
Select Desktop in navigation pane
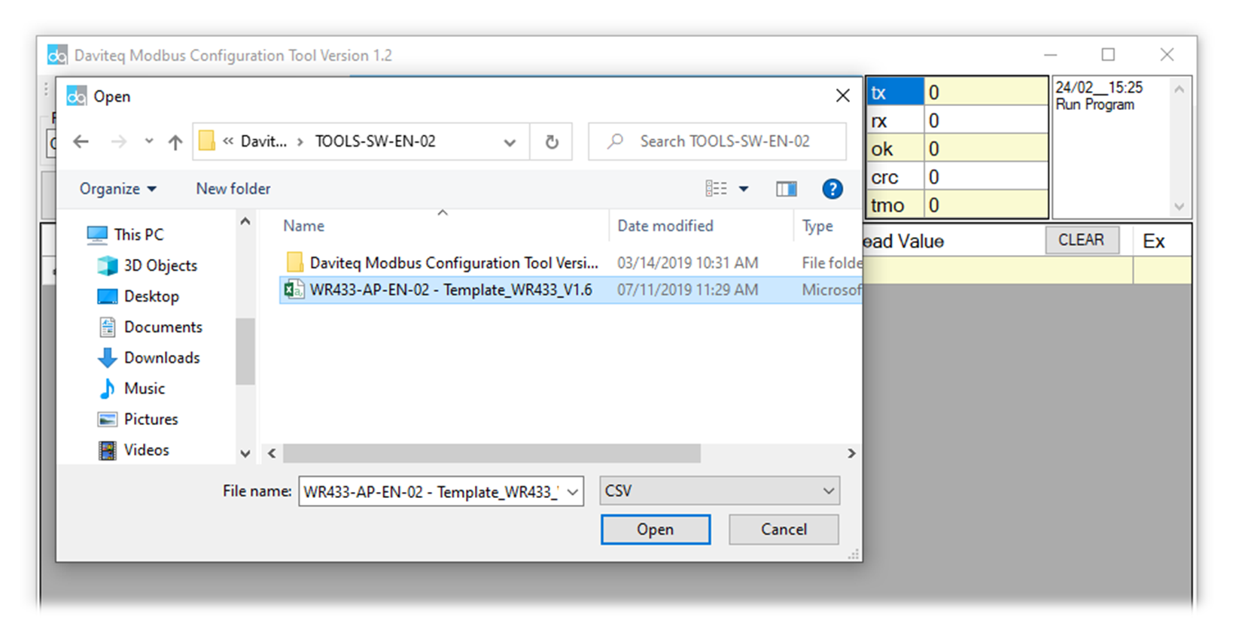click(x=139, y=296)
